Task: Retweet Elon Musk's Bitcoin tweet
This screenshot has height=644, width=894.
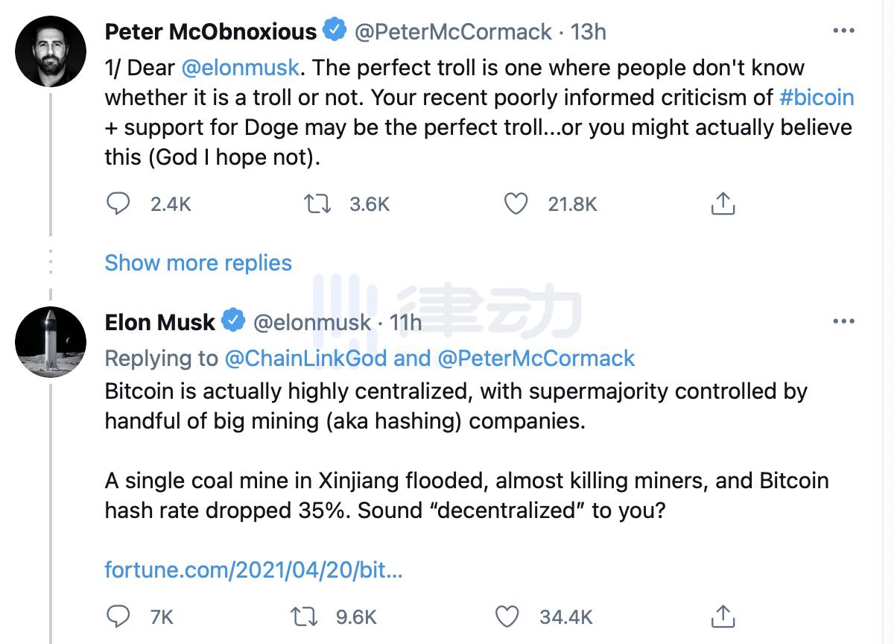Action: tap(305, 616)
